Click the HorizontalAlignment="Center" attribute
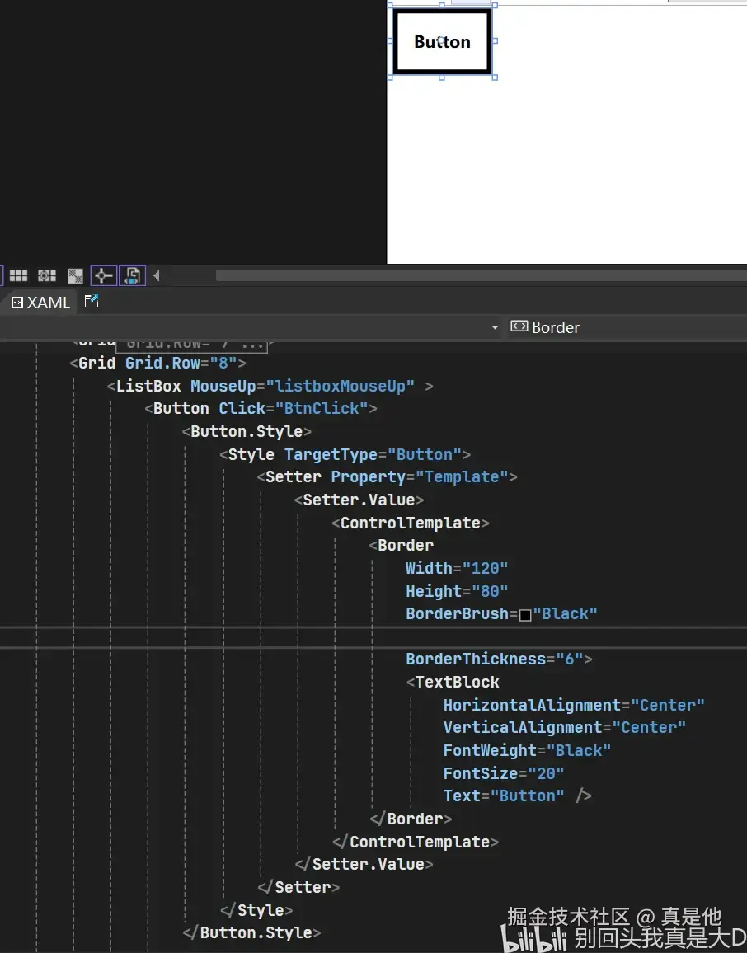 click(x=574, y=706)
